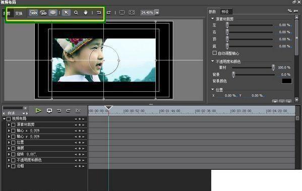The width and height of the screenshot is (302, 191).
Task: Add keyframe on 不透明度和颜色 row
Action: click(79, 160)
